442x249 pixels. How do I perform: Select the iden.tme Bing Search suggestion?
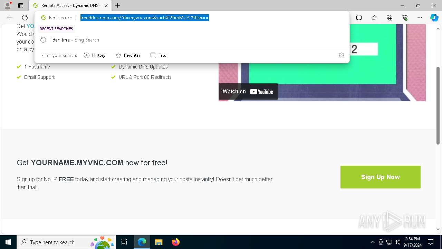click(x=192, y=40)
